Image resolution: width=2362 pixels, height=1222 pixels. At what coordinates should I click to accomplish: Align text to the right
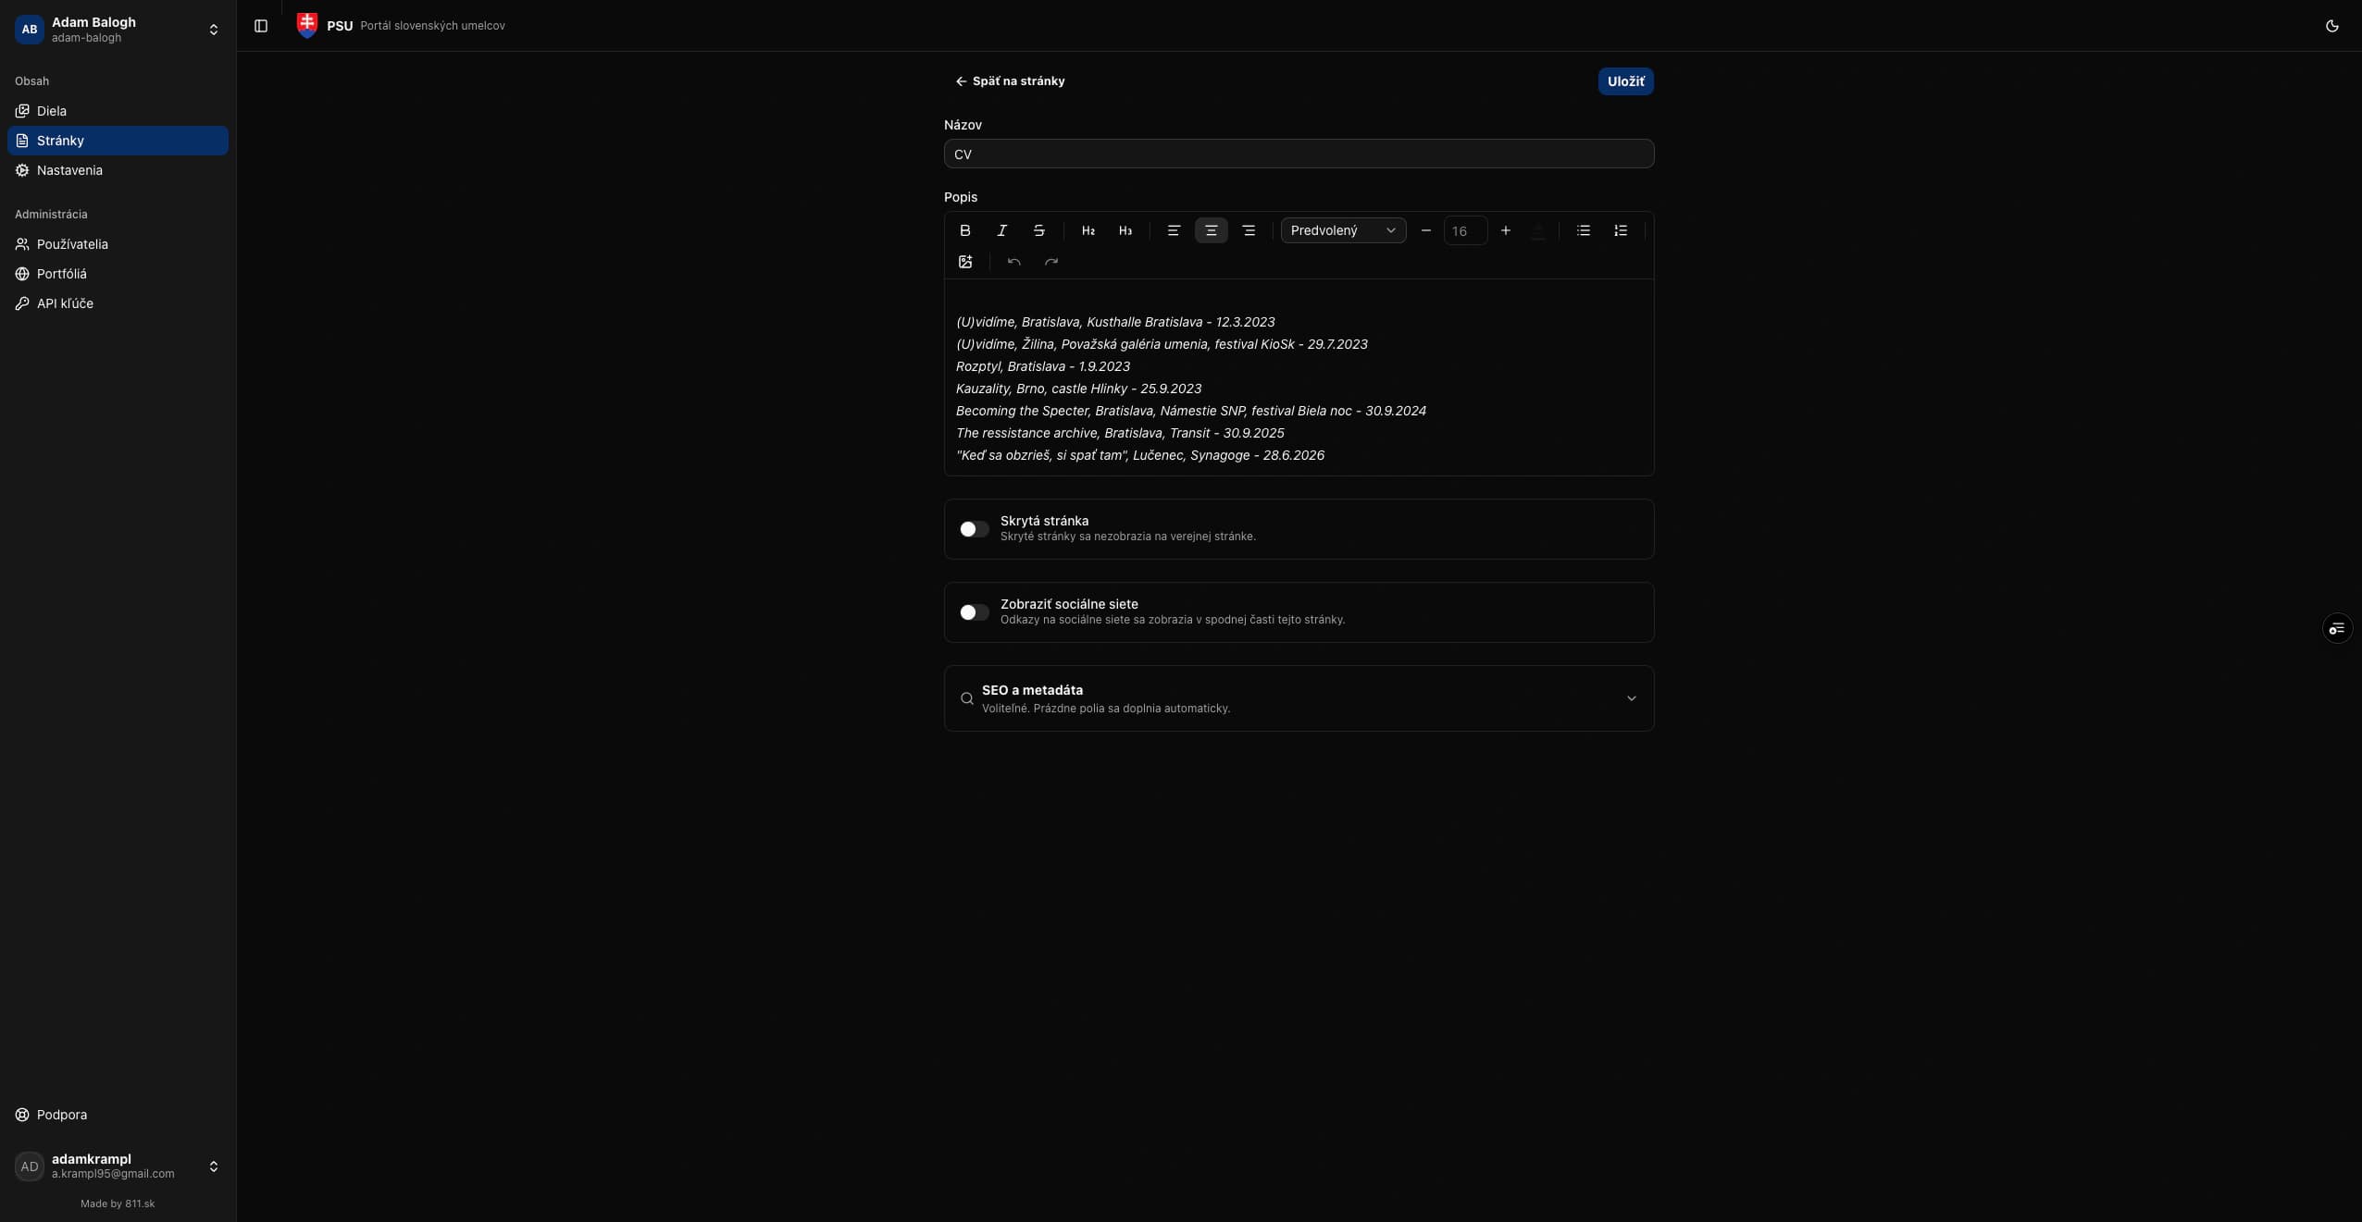pos(1249,230)
